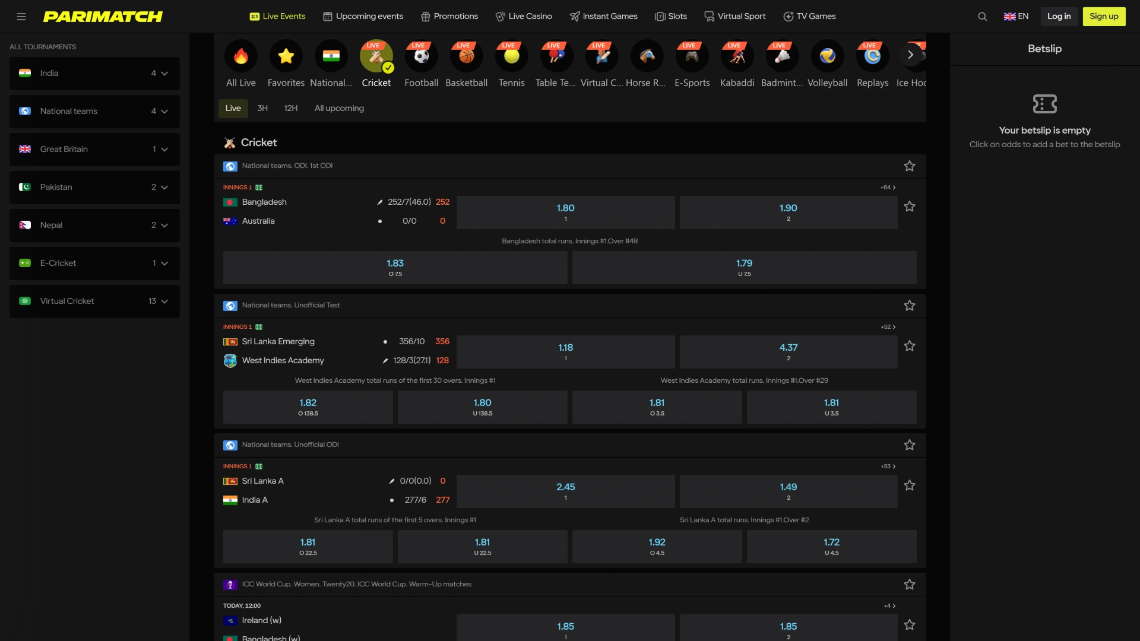This screenshot has width=1140, height=641.
Task: Bet on Bangladesh at 1.80 odds
Action: point(565,212)
